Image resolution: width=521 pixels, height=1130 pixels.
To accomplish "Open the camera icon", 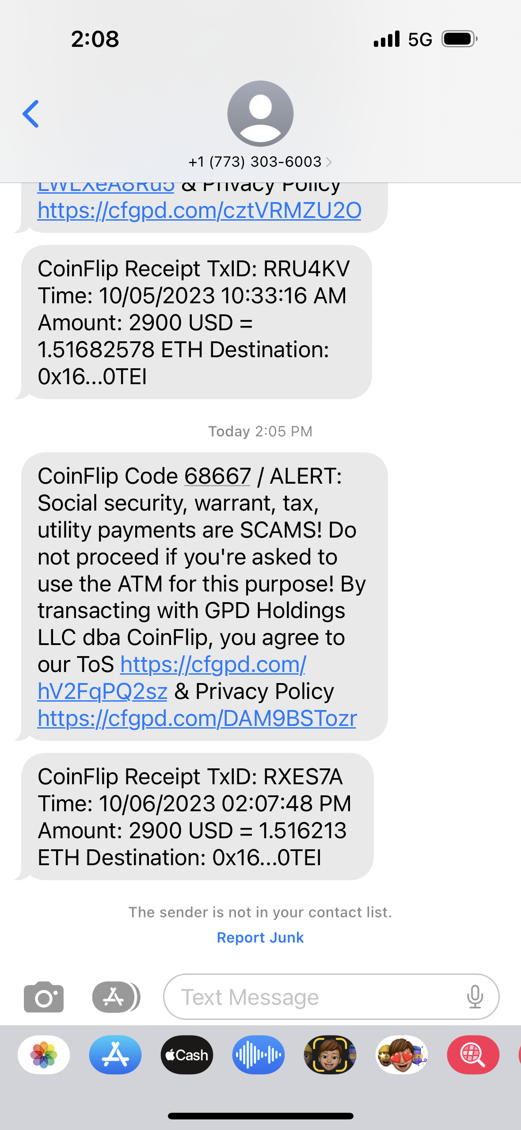I will [44, 997].
